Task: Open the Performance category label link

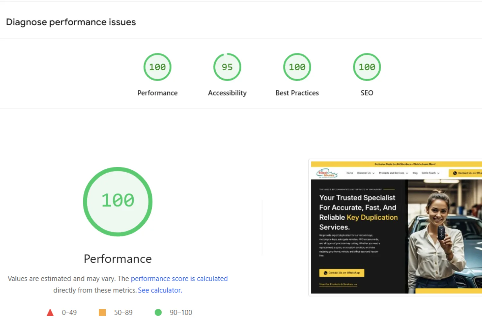Action: click(157, 93)
